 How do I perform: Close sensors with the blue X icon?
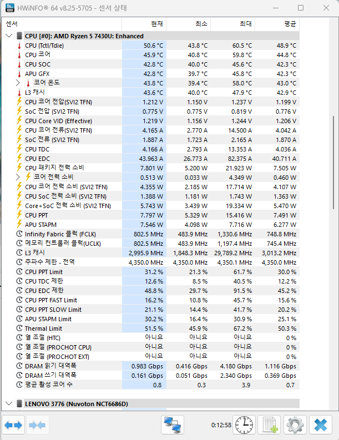321,425
